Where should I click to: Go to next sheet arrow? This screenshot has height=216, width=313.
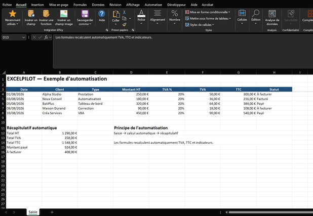point(14,212)
